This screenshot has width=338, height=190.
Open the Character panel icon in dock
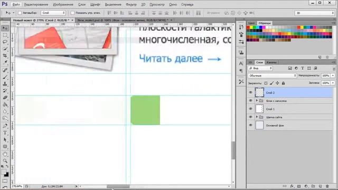(x=241, y=63)
